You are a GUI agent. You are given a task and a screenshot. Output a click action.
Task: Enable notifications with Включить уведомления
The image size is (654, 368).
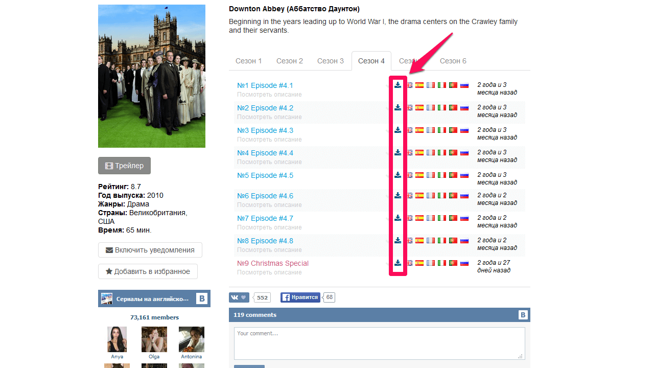pos(150,250)
